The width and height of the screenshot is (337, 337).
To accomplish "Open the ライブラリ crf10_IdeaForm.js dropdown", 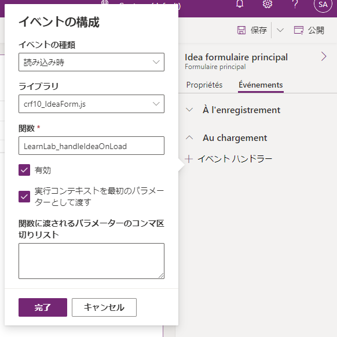I will coord(91,104).
